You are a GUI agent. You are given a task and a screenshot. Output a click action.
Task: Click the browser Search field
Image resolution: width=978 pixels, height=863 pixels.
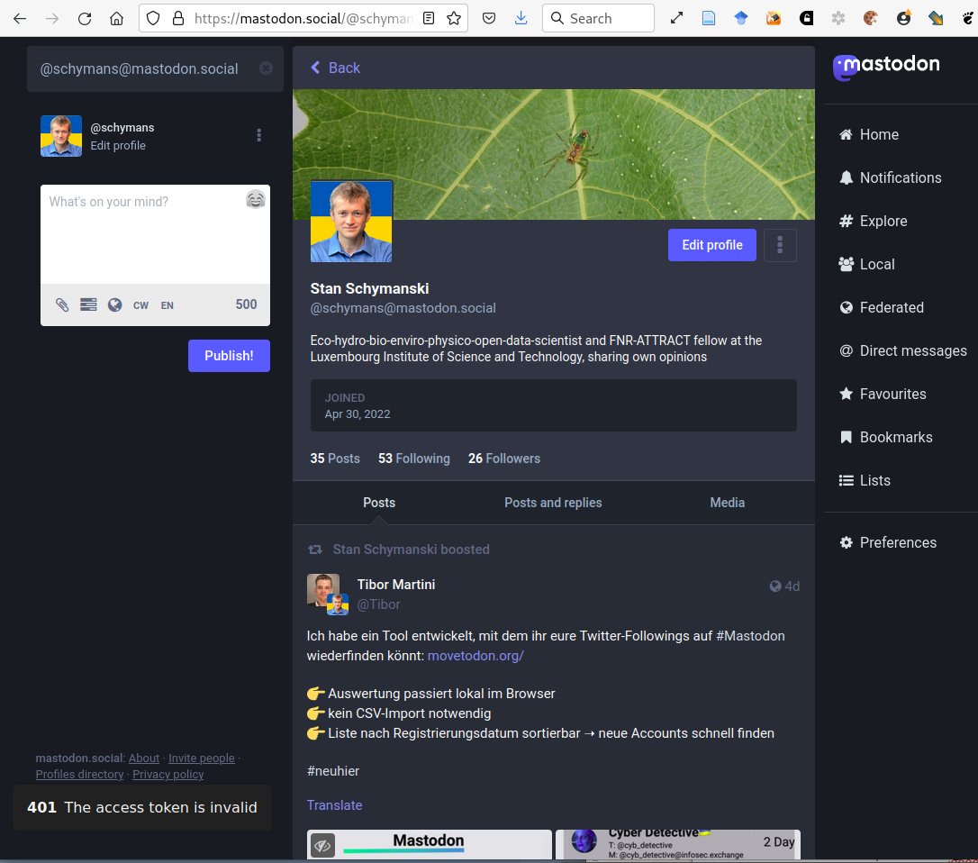coord(598,18)
